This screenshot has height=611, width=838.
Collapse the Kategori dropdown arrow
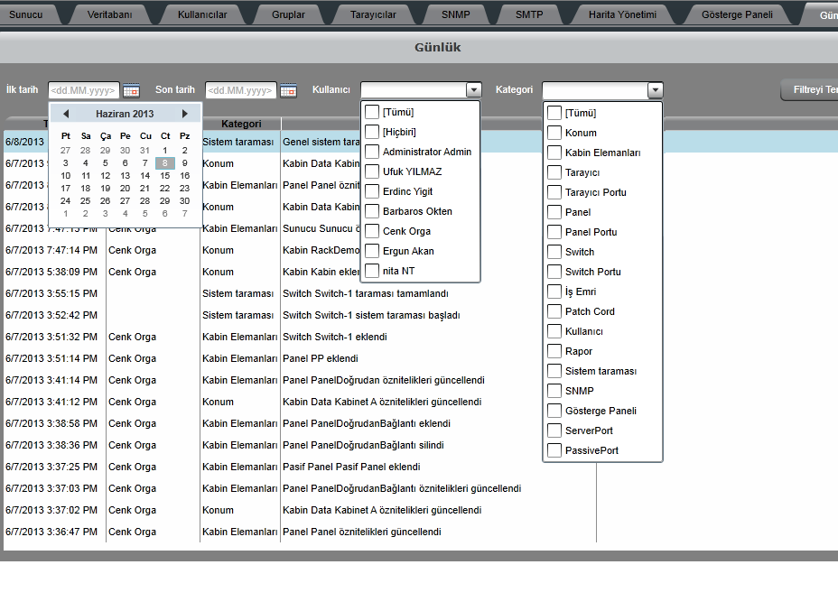coord(655,90)
